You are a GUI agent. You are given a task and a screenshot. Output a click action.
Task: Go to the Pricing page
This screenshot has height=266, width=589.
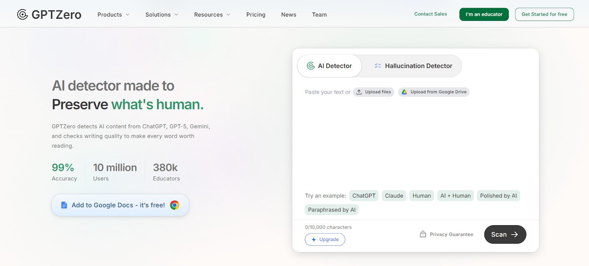point(256,15)
